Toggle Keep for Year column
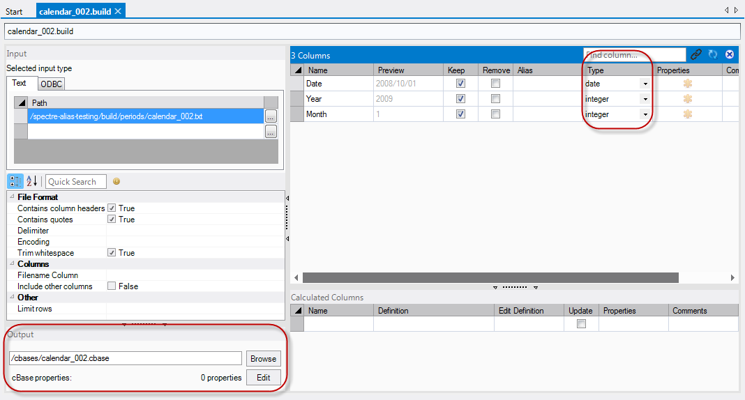The image size is (745, 400). pyautogui.click(x=460, y=99)
